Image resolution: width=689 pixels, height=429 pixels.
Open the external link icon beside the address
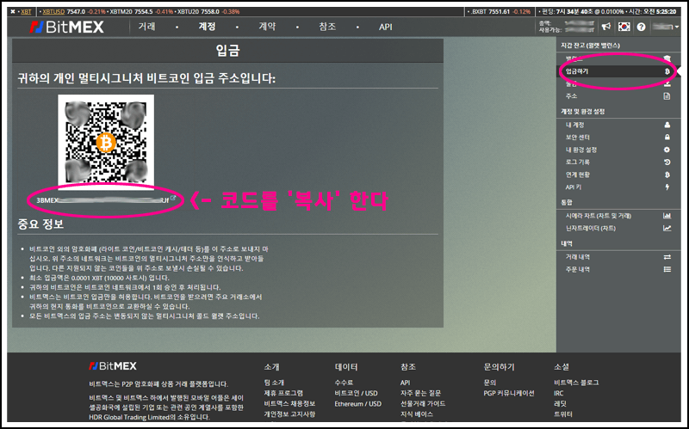tap(173, 199)
